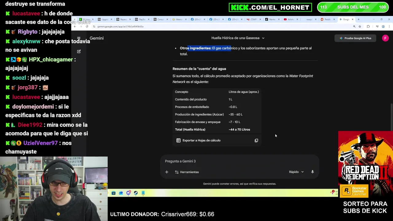Click the table header "Litros de agua (aprox.)"
This screenshot has height=221, width=393.
[x=244, y=92]
